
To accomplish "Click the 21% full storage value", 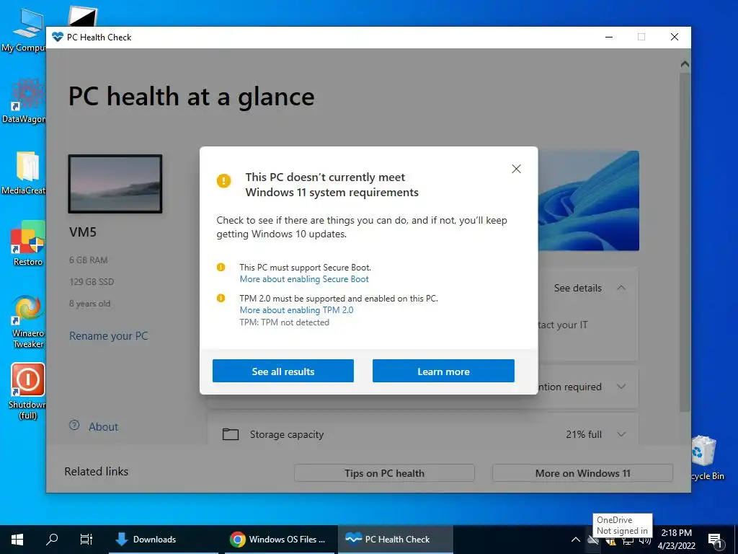I will point(584,434).
